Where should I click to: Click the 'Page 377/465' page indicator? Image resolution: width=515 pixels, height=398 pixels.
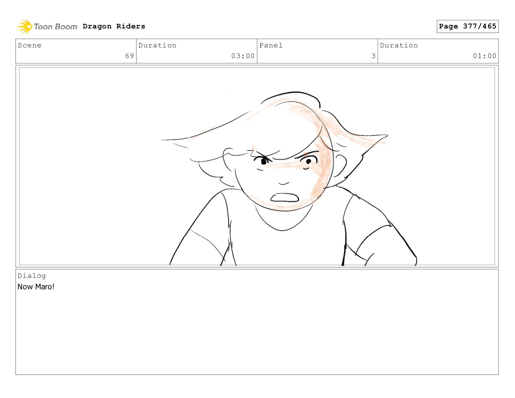(x=468, y=26)
